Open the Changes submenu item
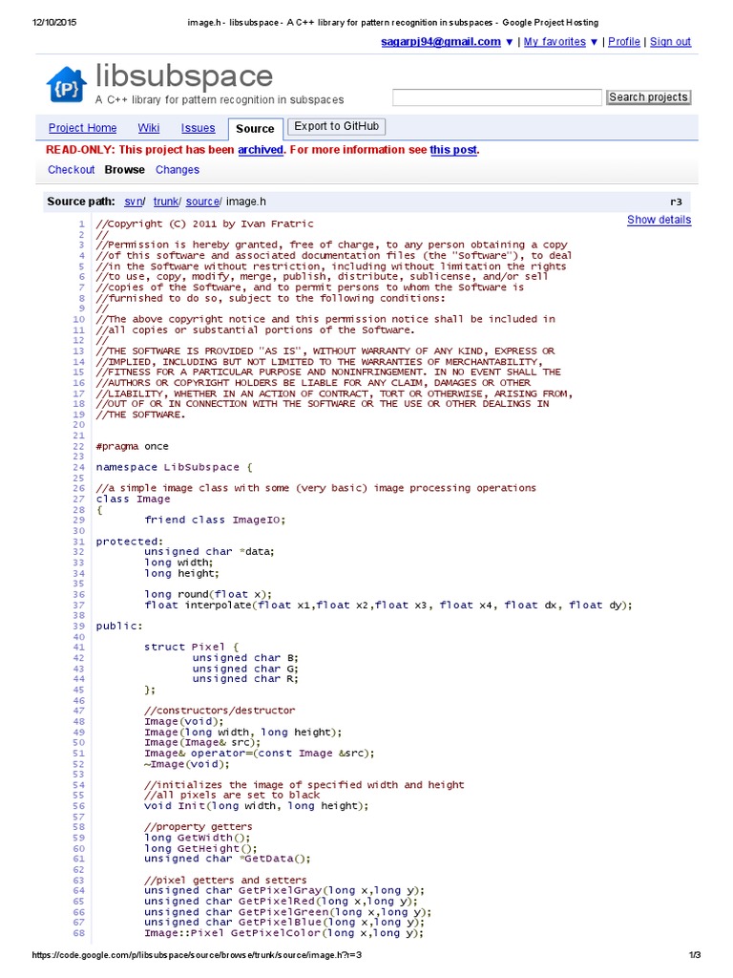The width and height of the screenshot is (733, 978). pos(177,170)
